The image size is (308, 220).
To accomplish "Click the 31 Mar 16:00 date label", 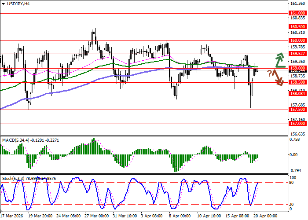I will (x=125, y=216).
